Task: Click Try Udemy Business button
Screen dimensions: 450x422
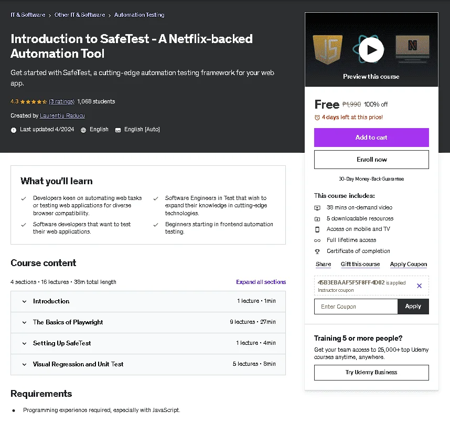Action: point(371,373)
